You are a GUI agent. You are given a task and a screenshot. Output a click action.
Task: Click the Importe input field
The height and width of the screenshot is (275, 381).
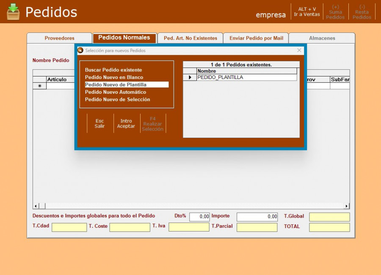[x=257, y=217]
